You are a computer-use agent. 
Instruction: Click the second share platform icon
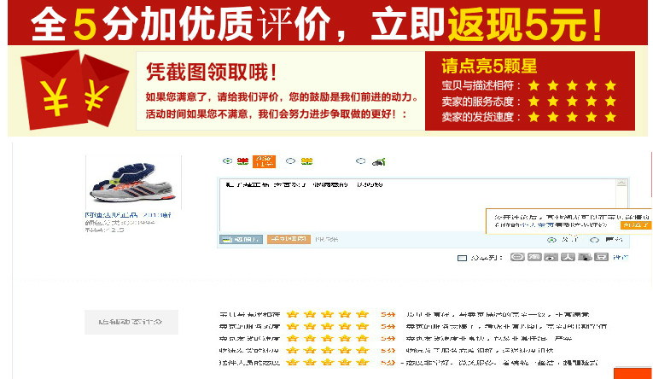[534, 257]
